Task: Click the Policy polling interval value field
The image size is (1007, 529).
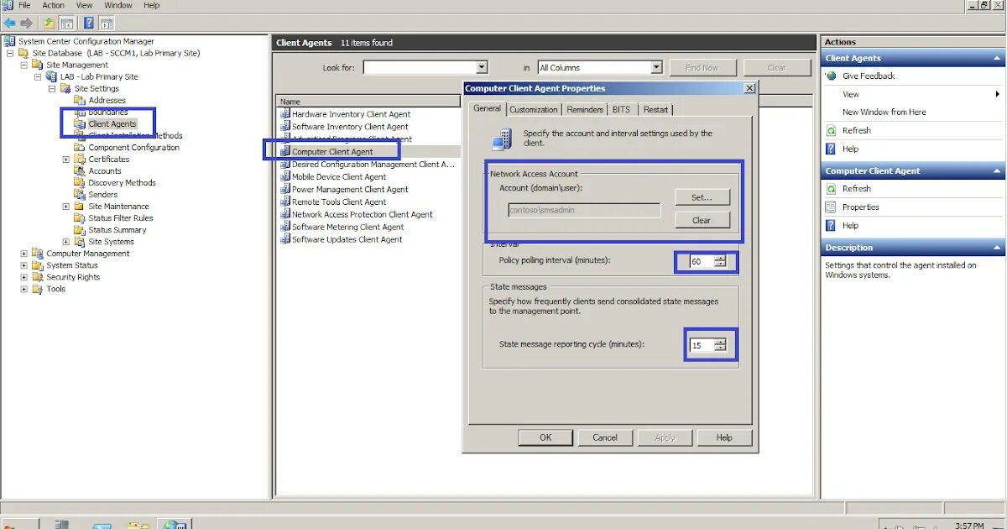Action: click(702, 261)
